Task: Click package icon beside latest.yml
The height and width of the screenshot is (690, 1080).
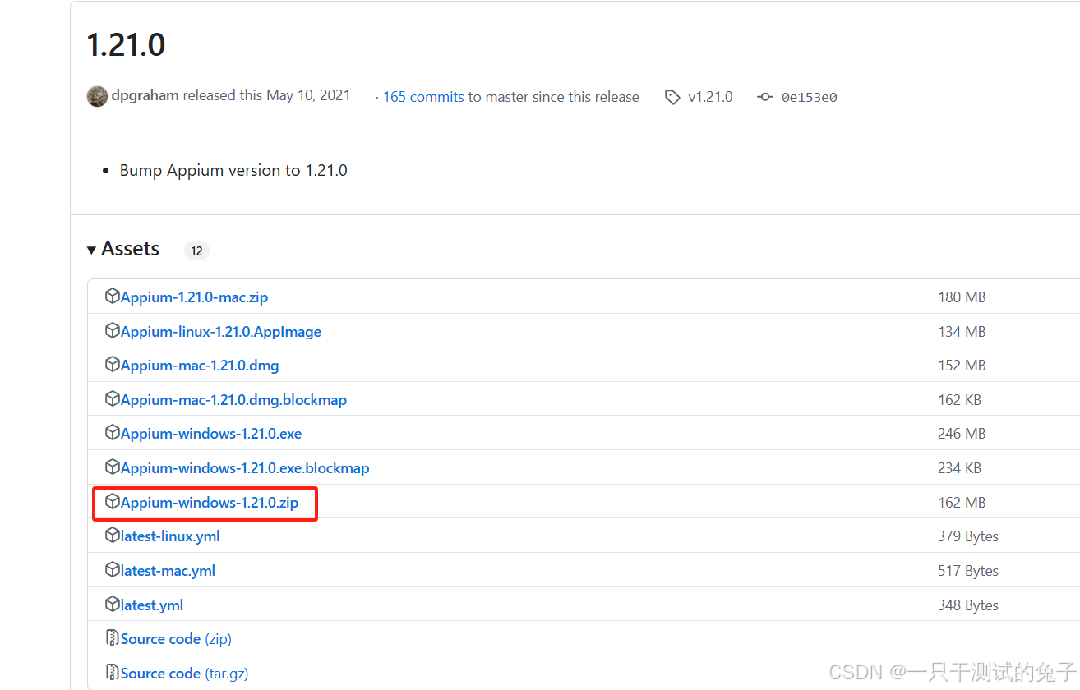Action: tap(113, 605)
